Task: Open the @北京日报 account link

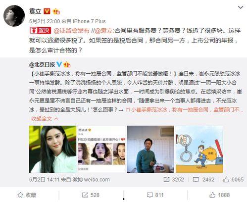Action: 42,64
